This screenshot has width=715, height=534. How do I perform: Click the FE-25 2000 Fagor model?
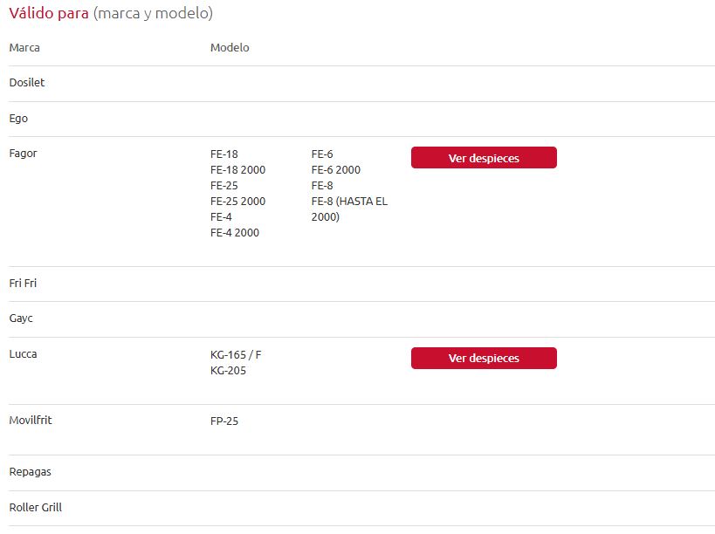[237, 202]
